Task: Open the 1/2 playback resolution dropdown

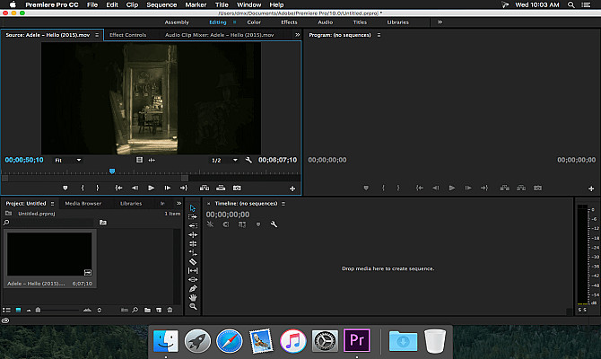Action: coord(224,160)
